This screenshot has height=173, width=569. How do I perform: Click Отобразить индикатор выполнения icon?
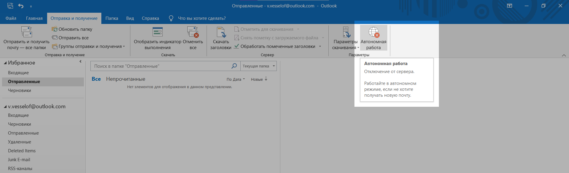pyautogui.click(x=157, y=32)
